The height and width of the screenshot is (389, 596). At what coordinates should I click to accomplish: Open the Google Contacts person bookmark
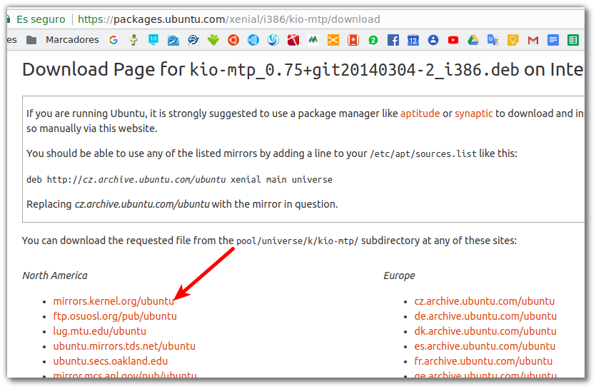(433, 40)
